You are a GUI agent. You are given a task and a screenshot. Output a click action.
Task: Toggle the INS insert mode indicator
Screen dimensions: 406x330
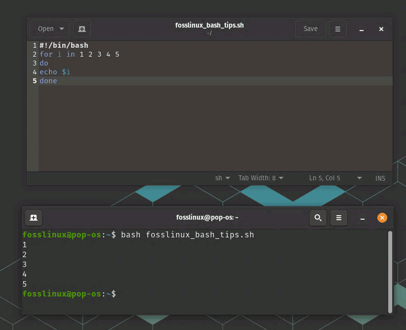pos(380,178)
